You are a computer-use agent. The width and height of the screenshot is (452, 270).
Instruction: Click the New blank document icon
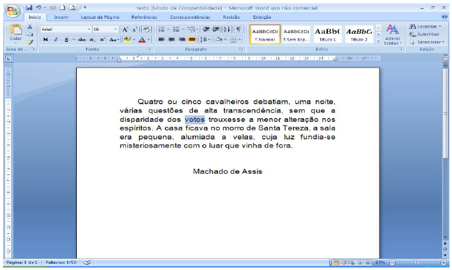coord(62,7)
